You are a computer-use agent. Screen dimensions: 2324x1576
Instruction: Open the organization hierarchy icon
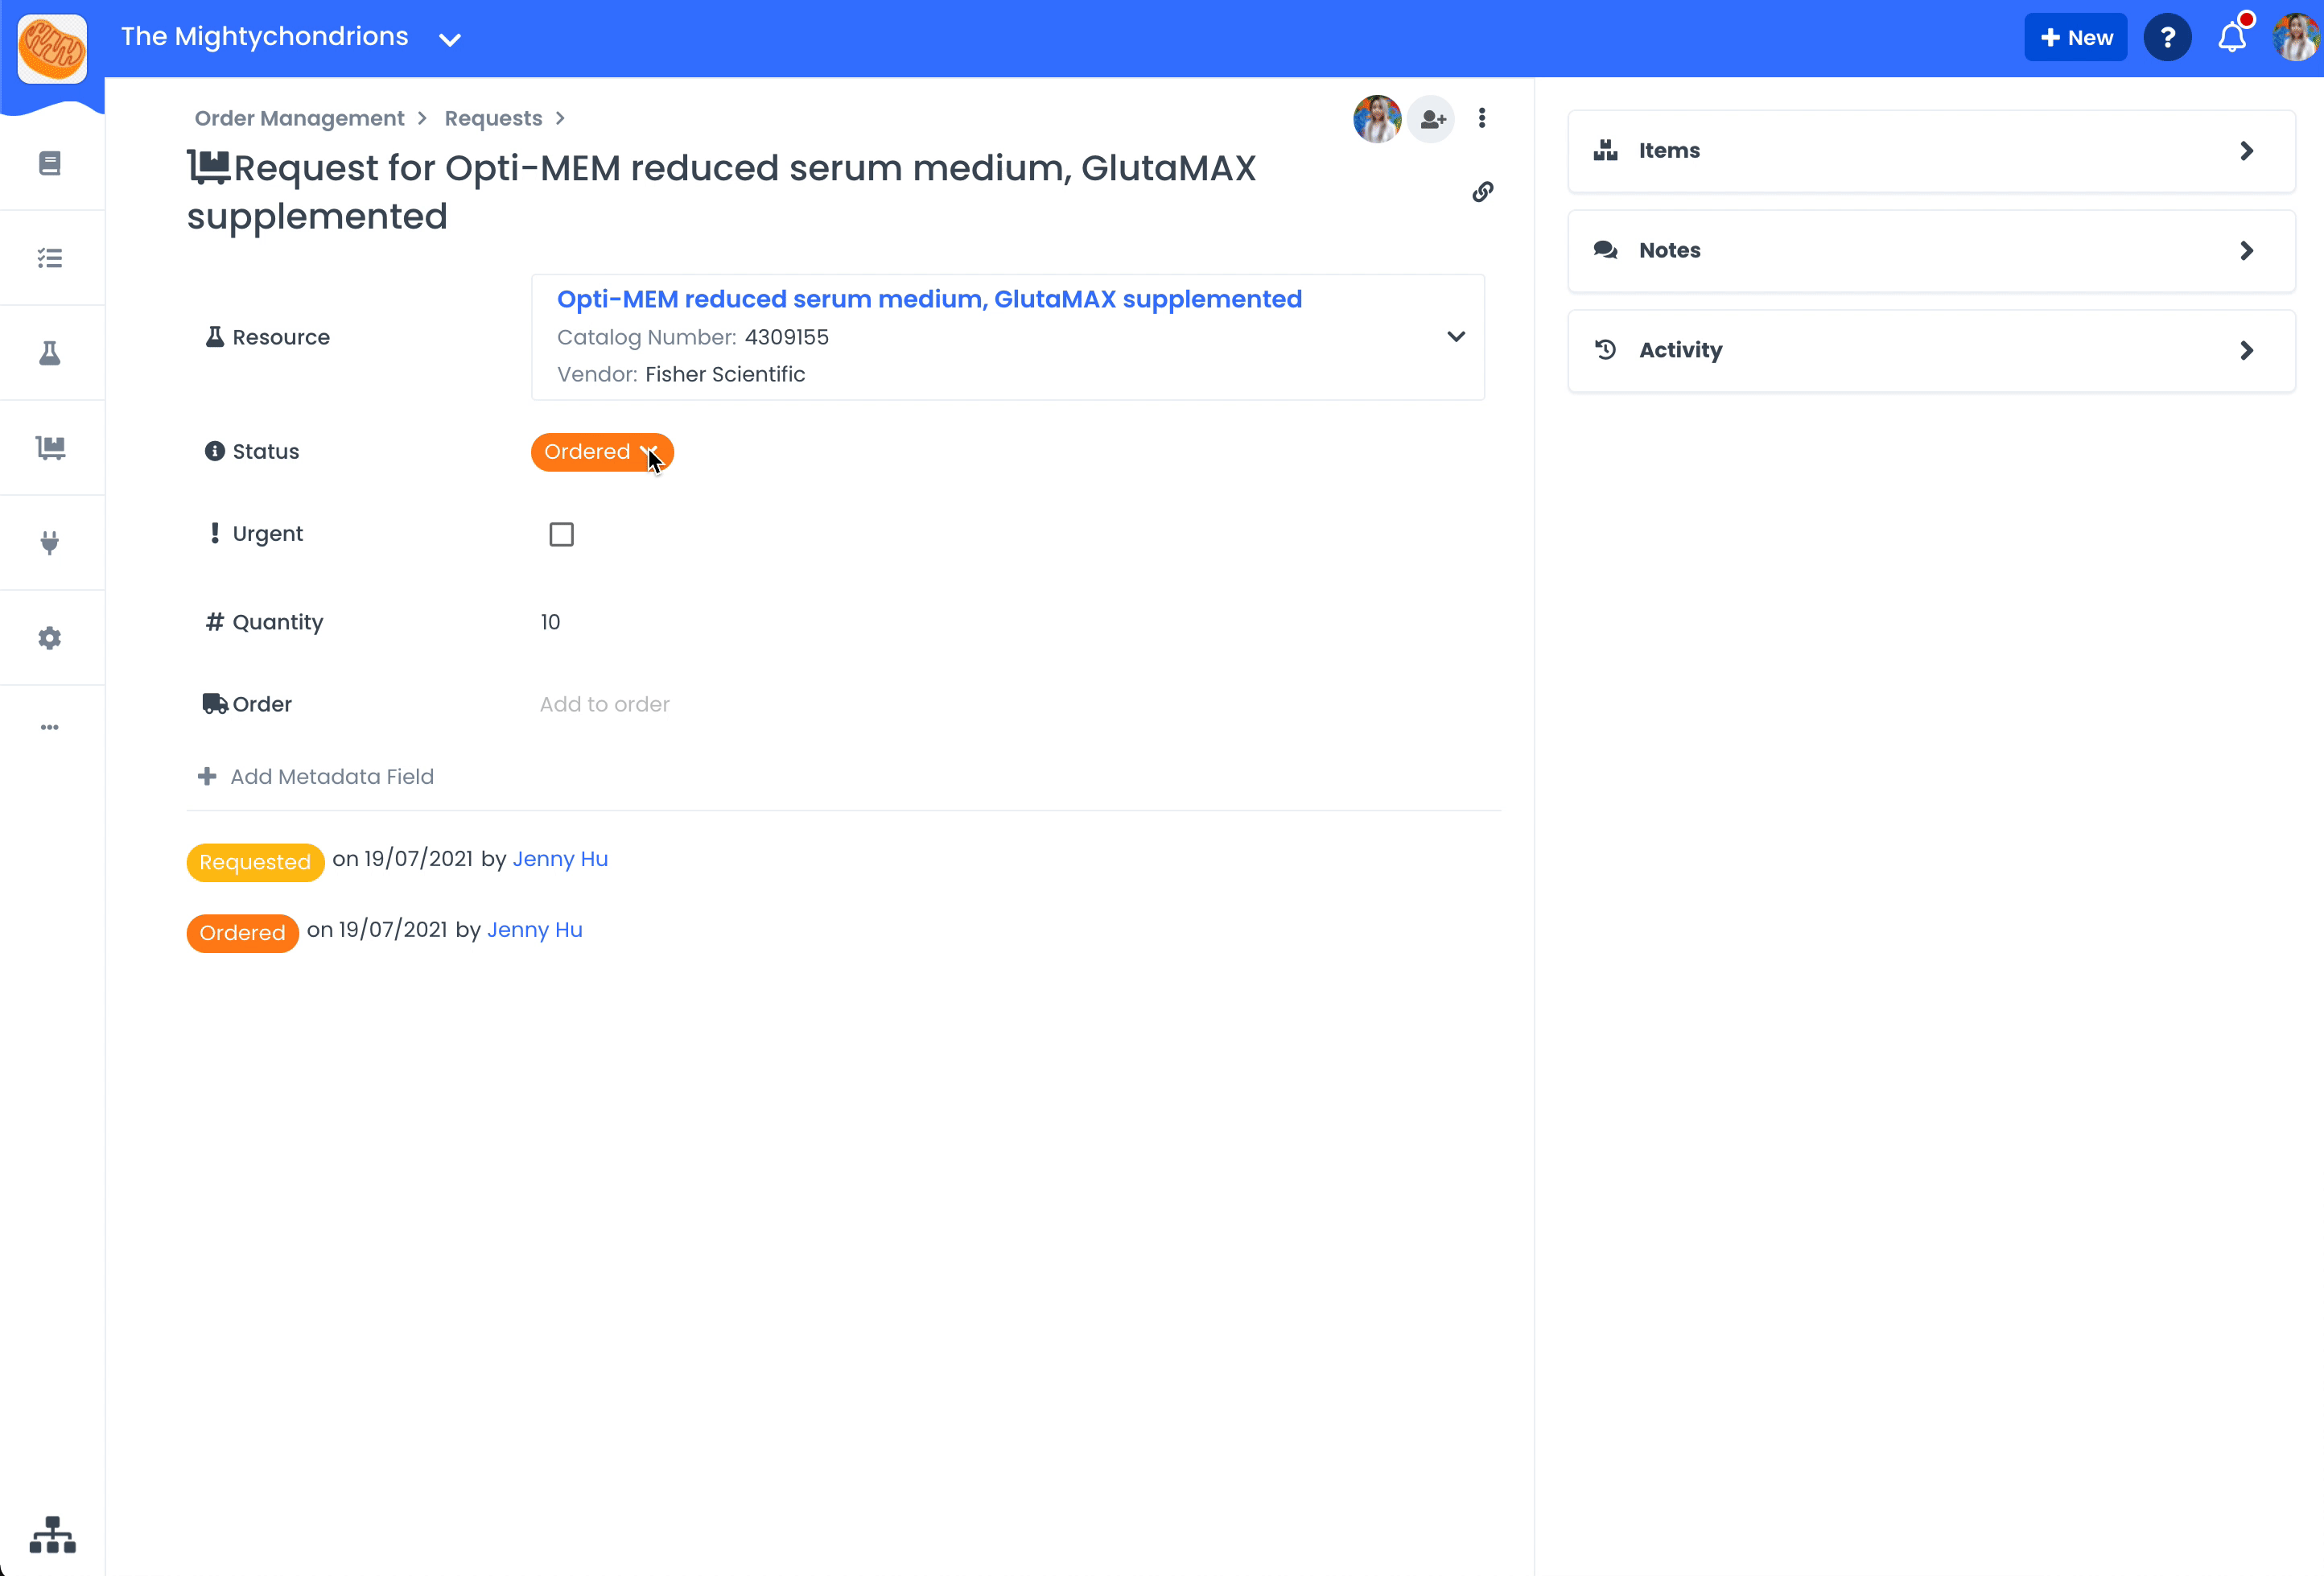pyautogui.click(x=52, y=1534)
